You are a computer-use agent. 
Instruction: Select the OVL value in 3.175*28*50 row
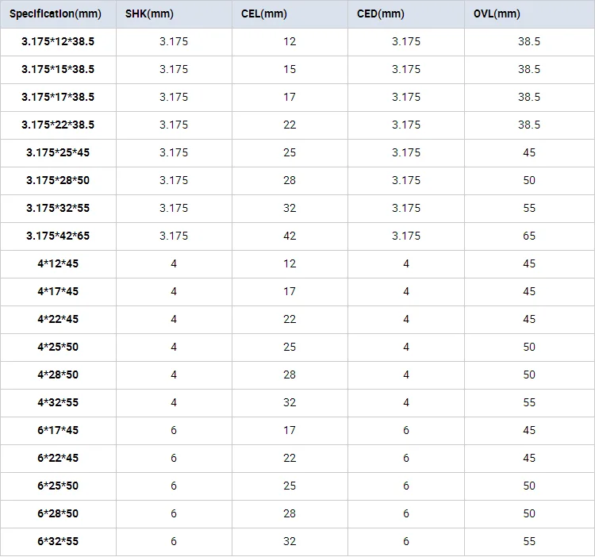tap(529, 180)
